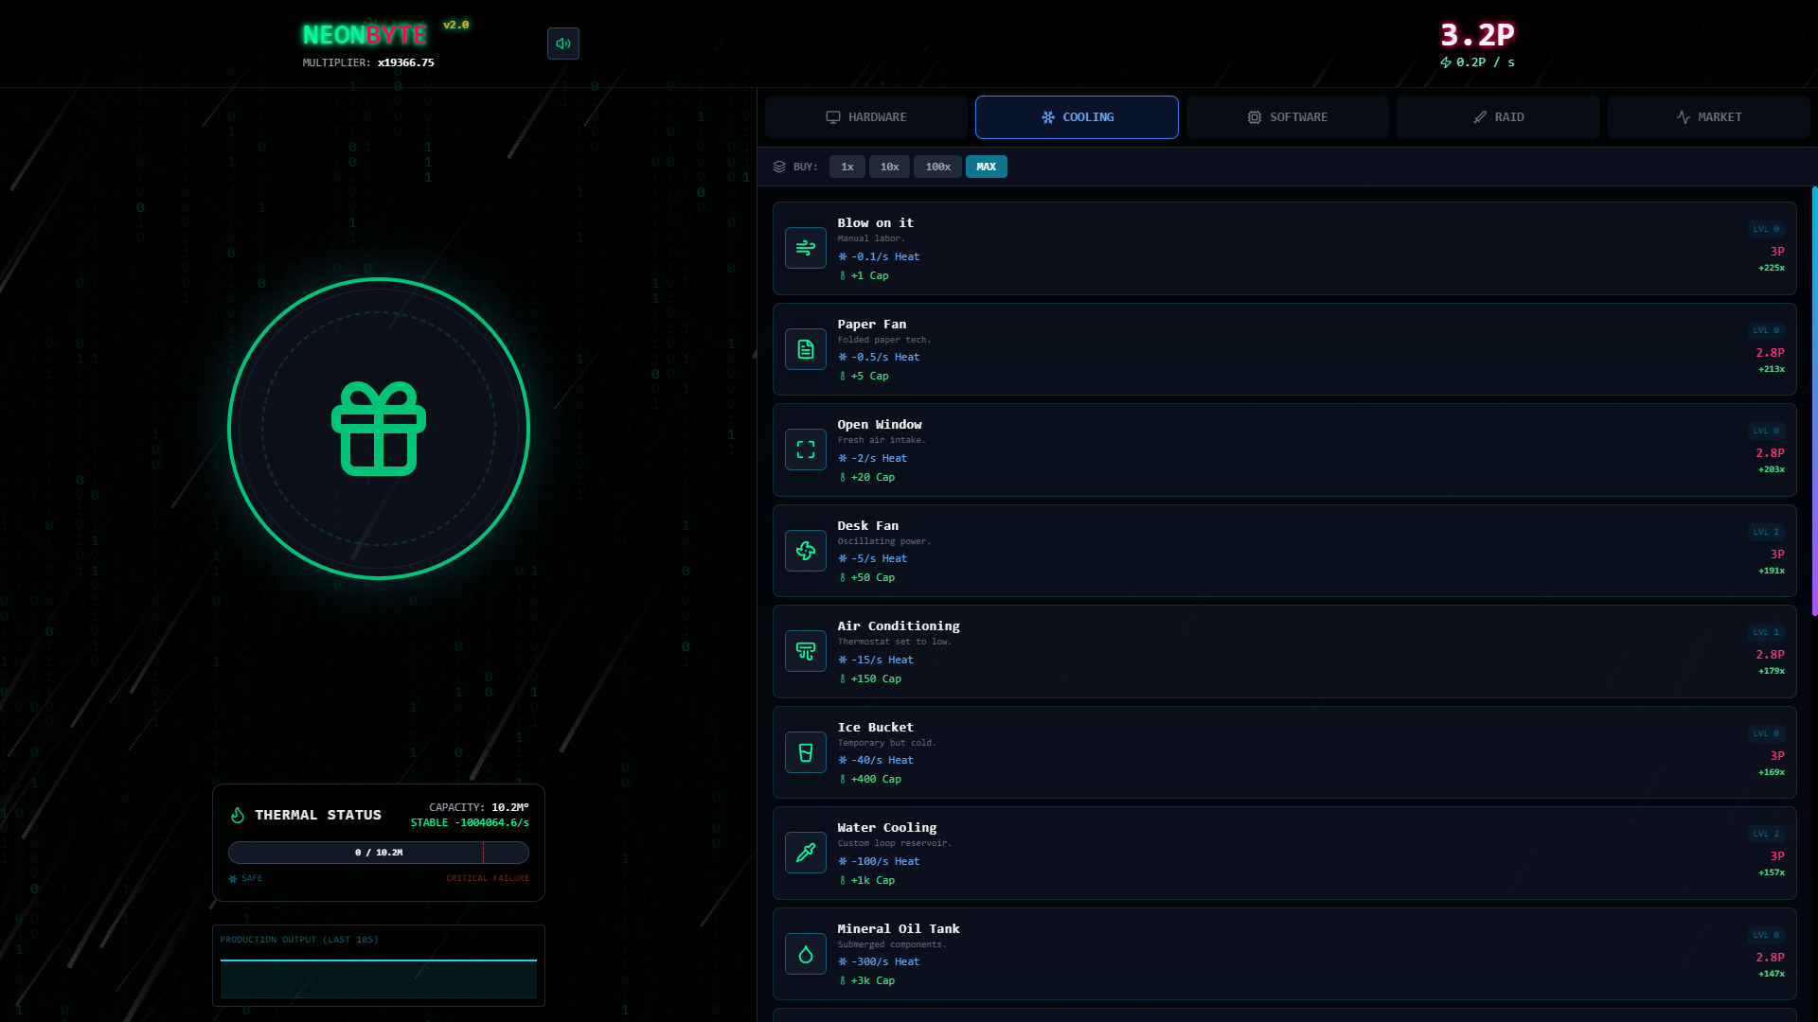The image size is (1818, 1022).
Task: Click the thermal status heat bar
Action: click(379, 853)
